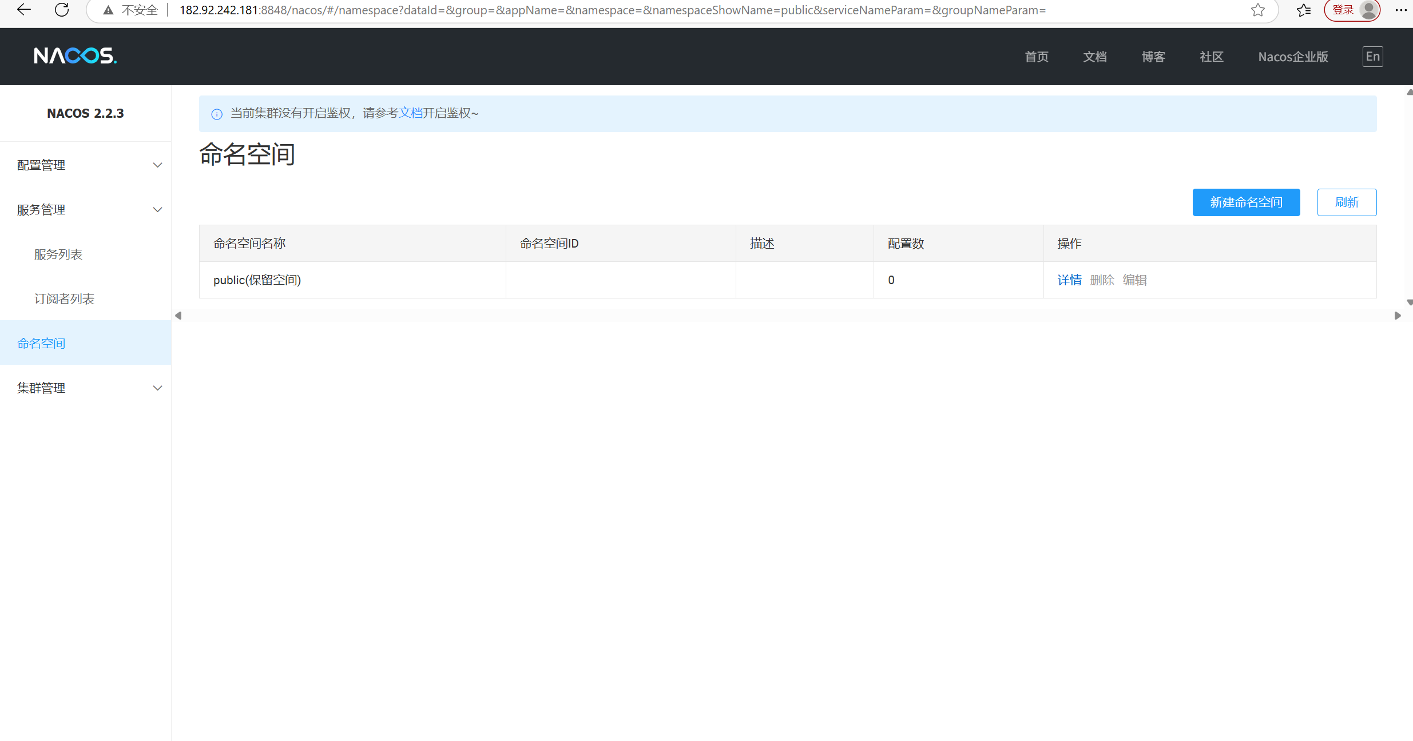Click config count value 0
This screenshot has height=741, width=1413.
(891, 280)
